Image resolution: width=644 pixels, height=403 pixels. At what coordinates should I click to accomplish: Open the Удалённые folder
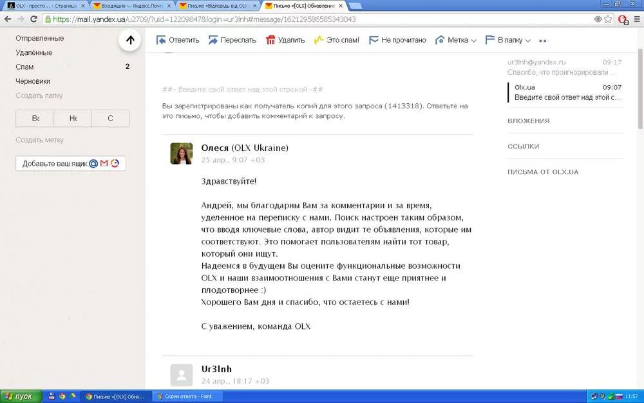point(34,53)
